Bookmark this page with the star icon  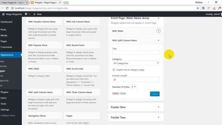pos(198,8)
